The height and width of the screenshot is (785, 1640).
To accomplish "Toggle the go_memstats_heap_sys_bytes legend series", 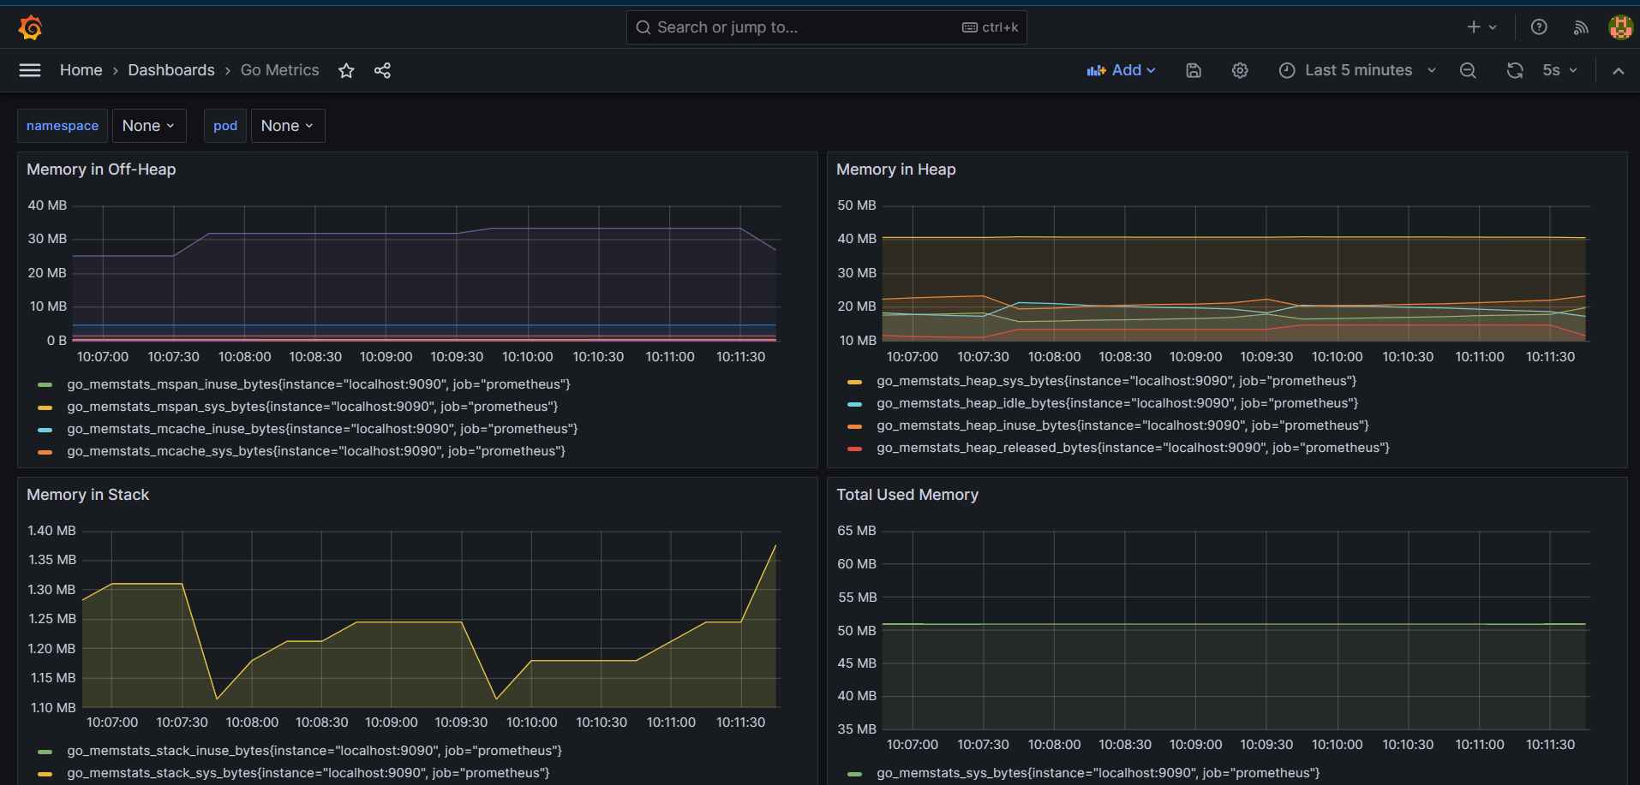I will [1116, 381].
